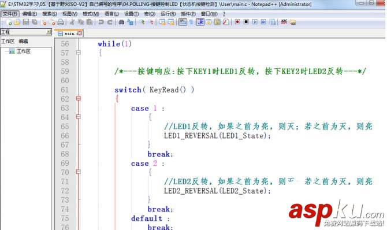The height and width of the screenshot is (230, 387).
Task: Click the last toolbar icon after the ABC spell check
Action: [293, 22]
